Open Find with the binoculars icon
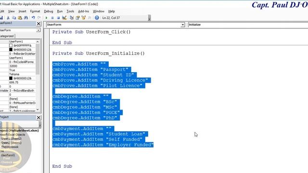This screenshot has height=173, width=308. pos(26,18)
